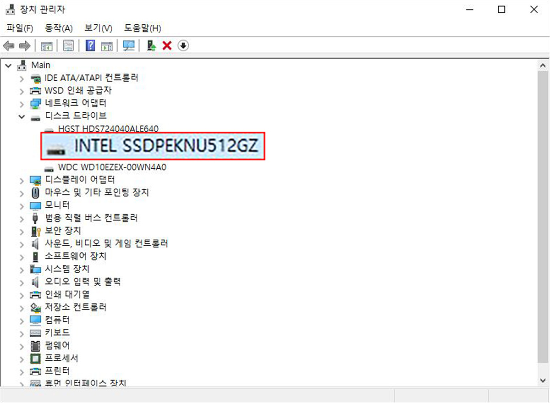Open the 도움말(H) menu
Image resolution: width=550 pixels, height=403 pixels.
(143, 28)
